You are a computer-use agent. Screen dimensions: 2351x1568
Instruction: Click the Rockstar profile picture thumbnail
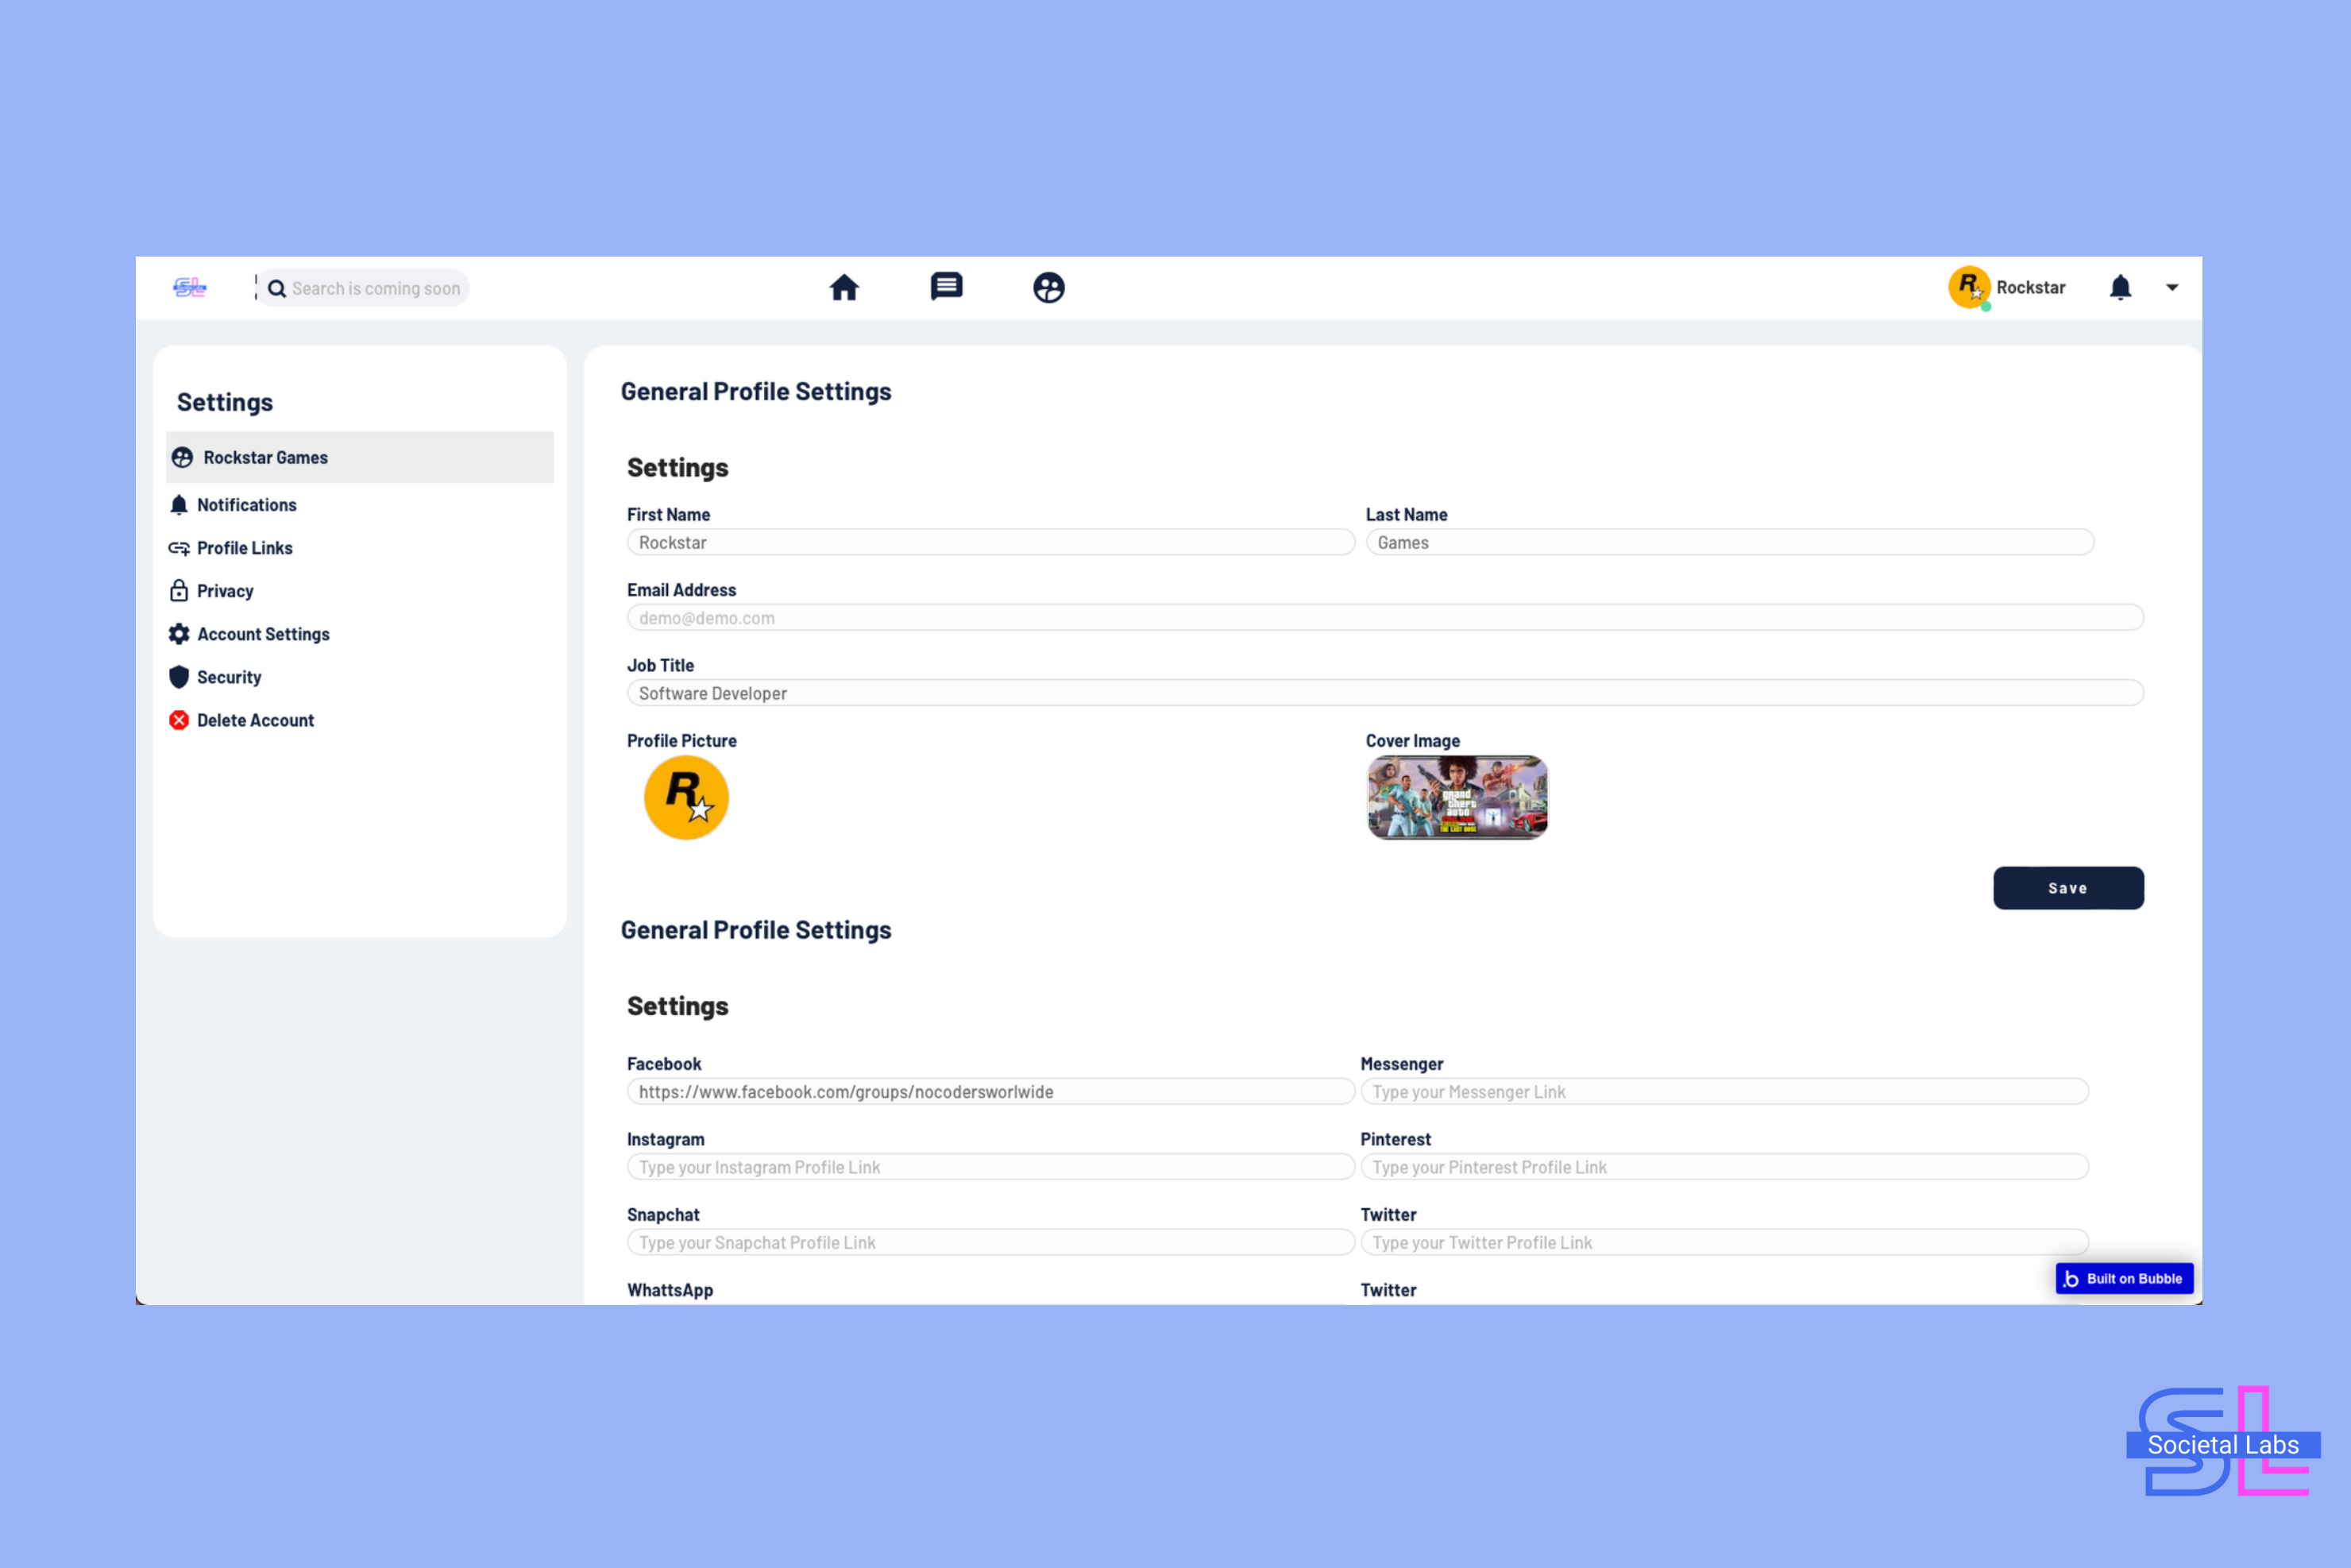click(x=685, y=797)
